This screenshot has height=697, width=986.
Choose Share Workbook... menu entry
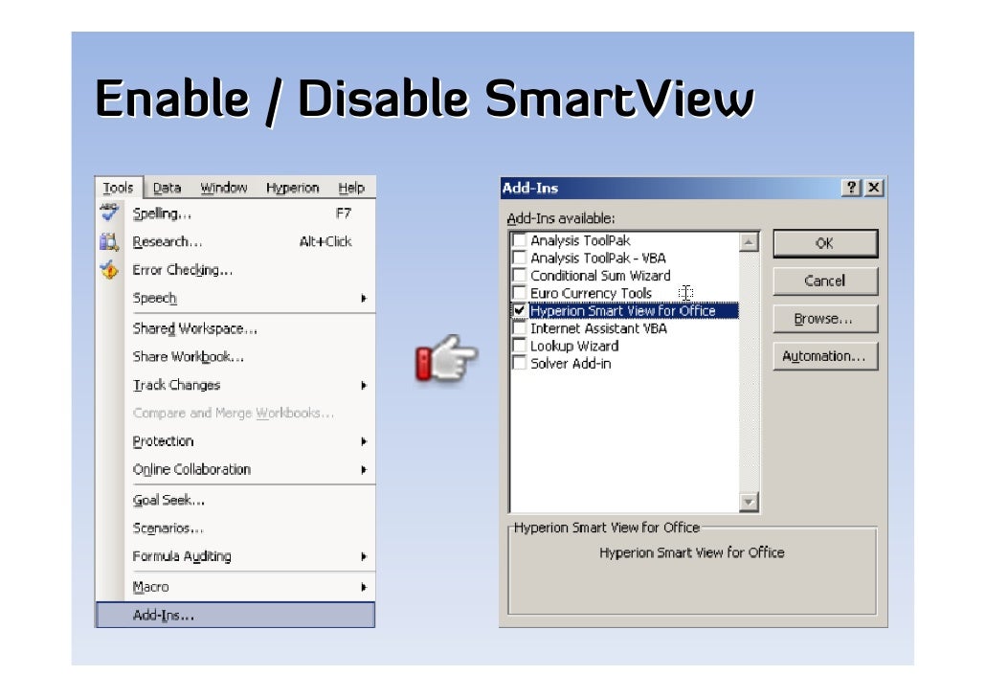[235, 357]
